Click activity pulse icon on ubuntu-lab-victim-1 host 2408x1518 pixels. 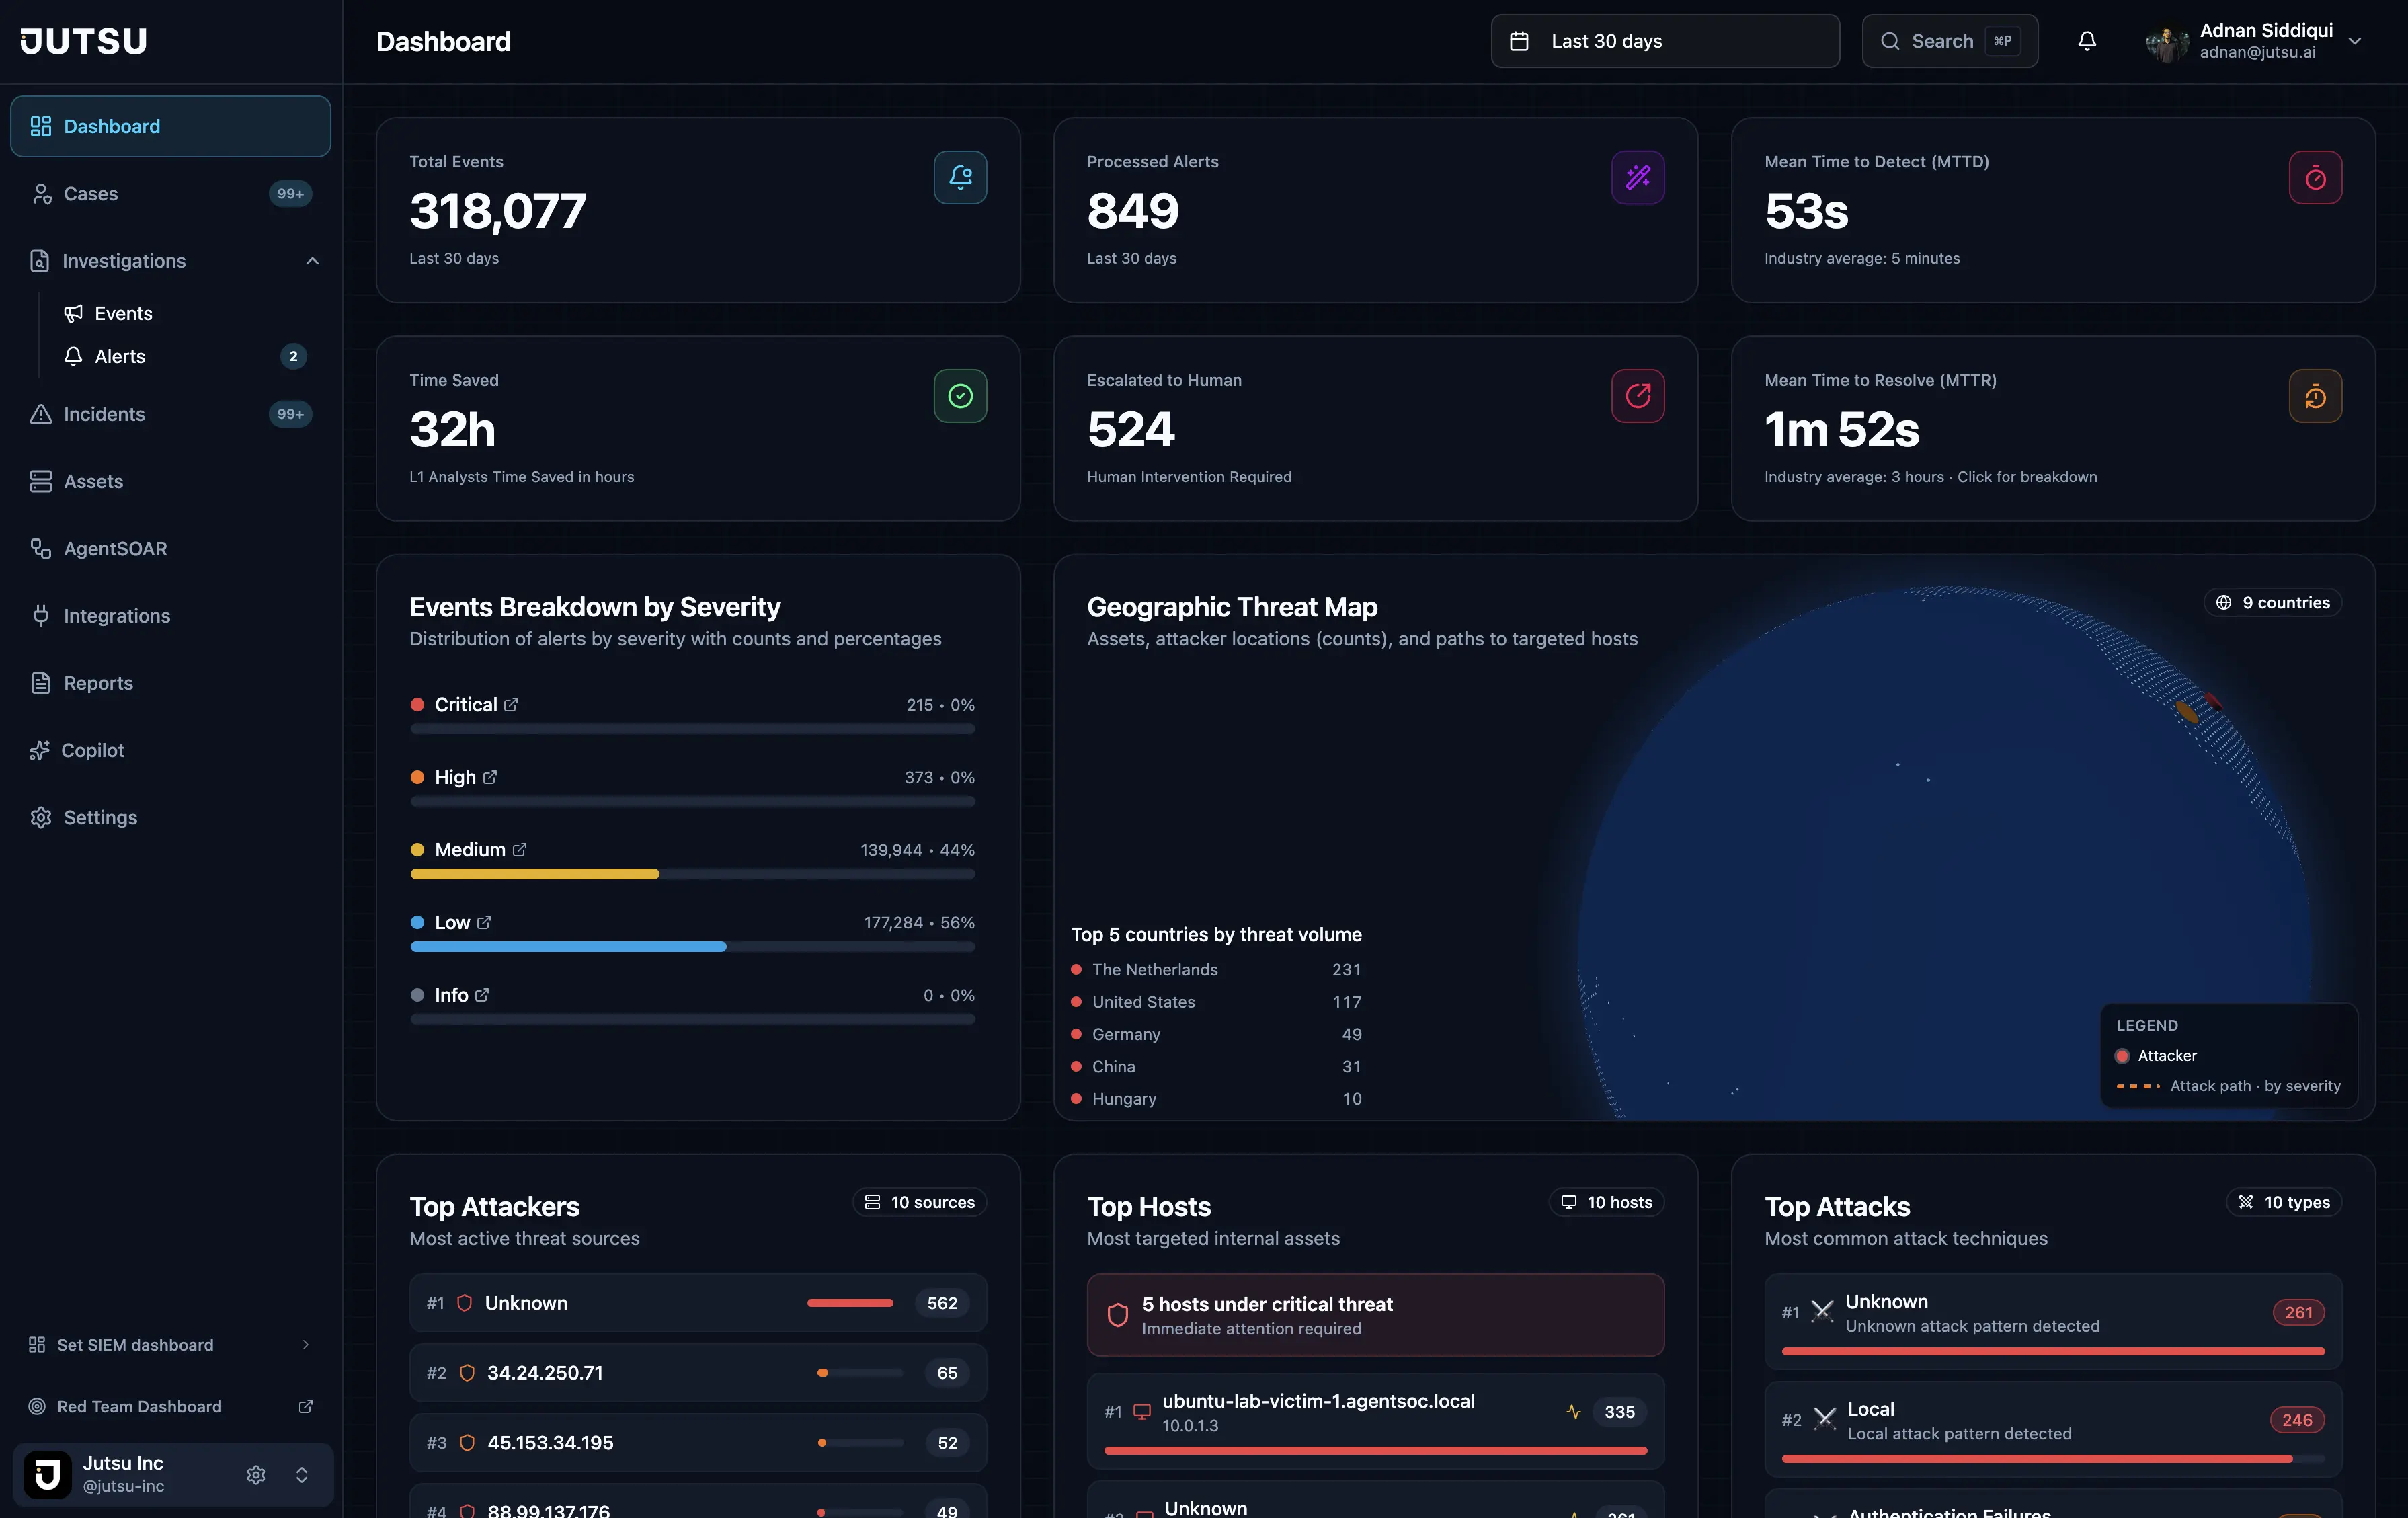coord(1573,1412)
